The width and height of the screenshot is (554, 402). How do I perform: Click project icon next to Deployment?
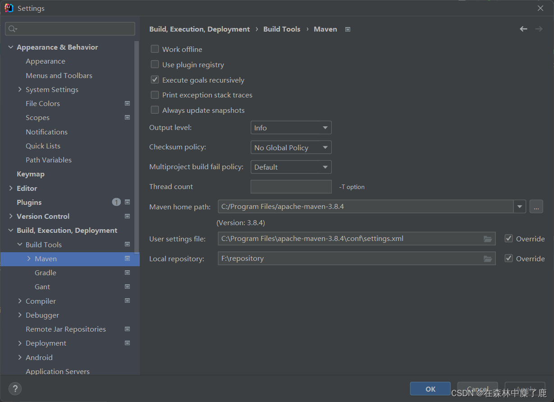pos(127,343)
